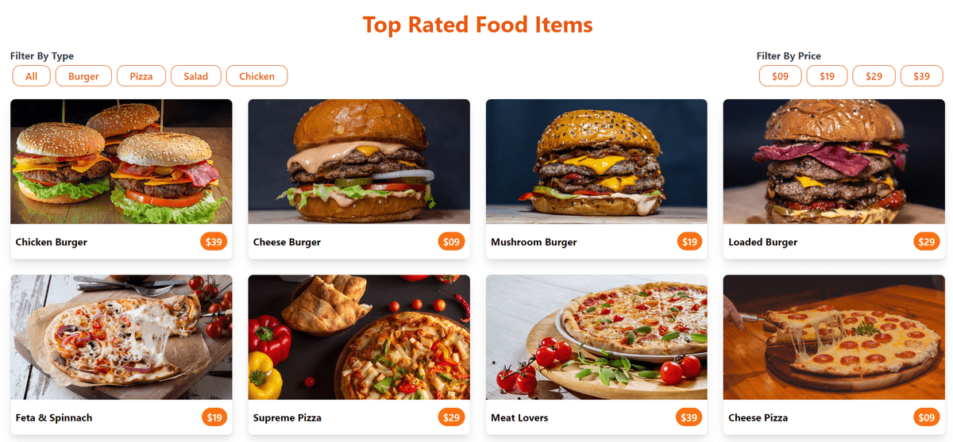Click the Top Rated Food Items heading
The height and width of the screenshot is (442, 953).
pyautogui.click(x=477, y=25)
